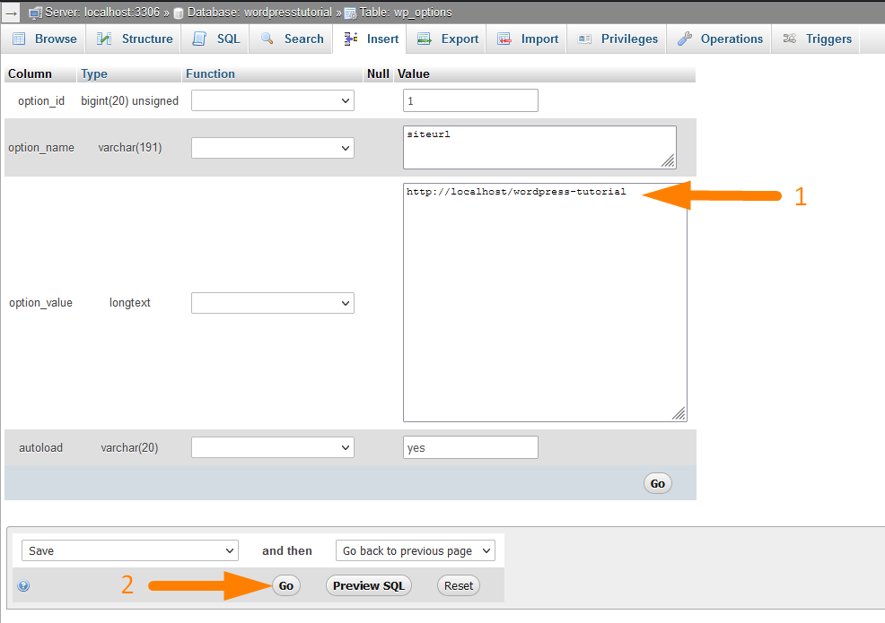The width and height of the screenshot is (885, 623).
Task: Click the option_id value field
Action: tap(470, 100)
